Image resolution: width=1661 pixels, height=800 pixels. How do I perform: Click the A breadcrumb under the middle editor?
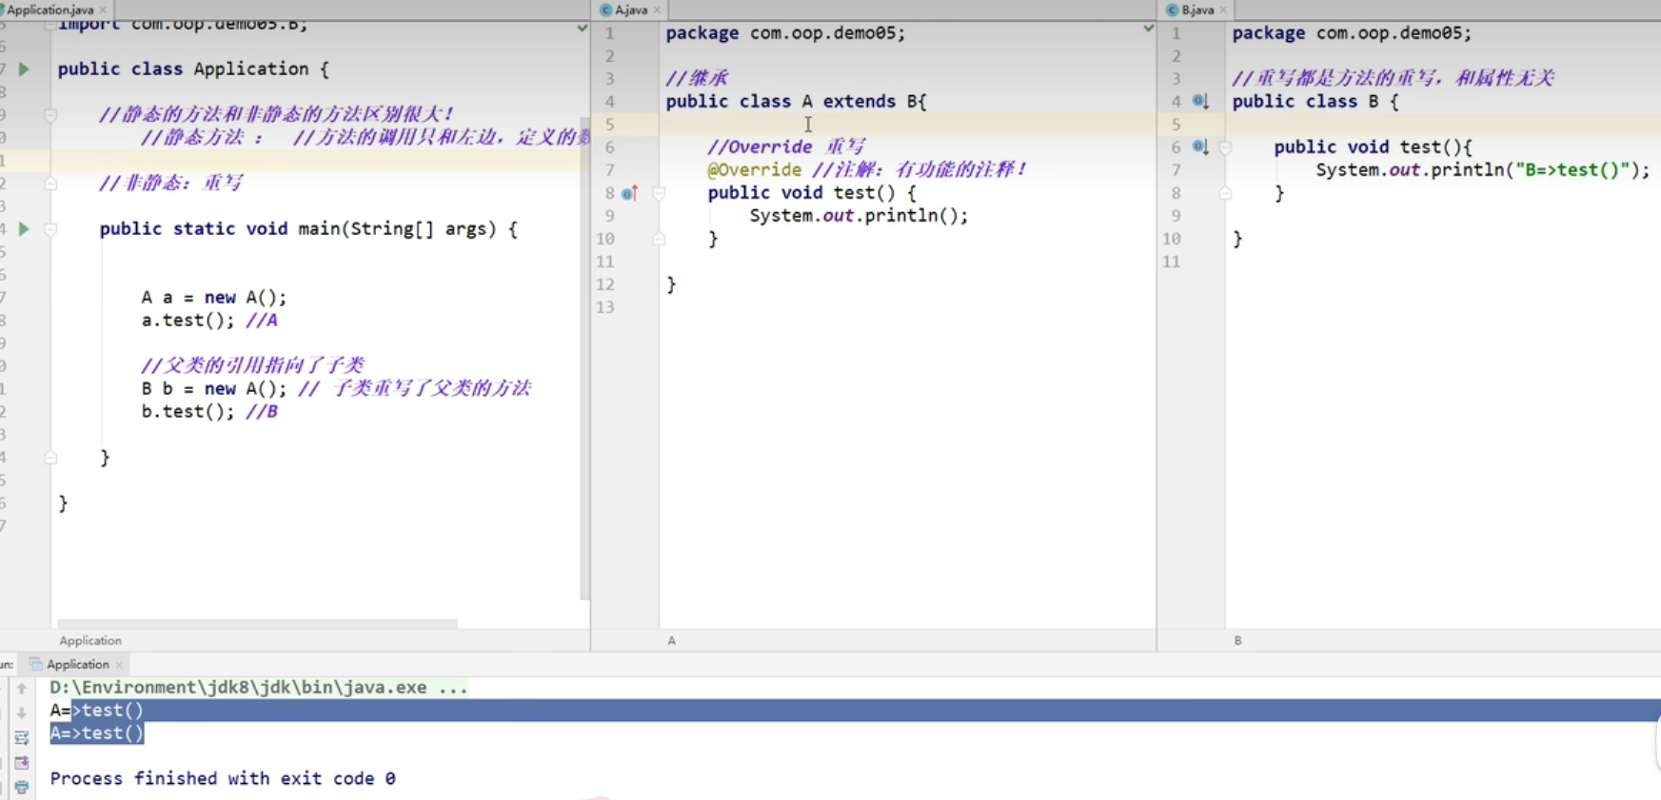[671, 640]
